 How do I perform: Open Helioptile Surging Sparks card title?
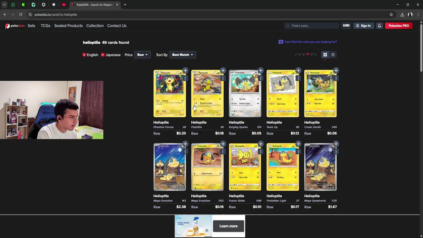tap(236, 122)
